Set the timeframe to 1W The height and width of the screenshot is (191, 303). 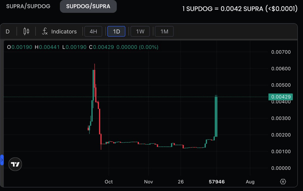pyautogui.click(x=140, y=32)
